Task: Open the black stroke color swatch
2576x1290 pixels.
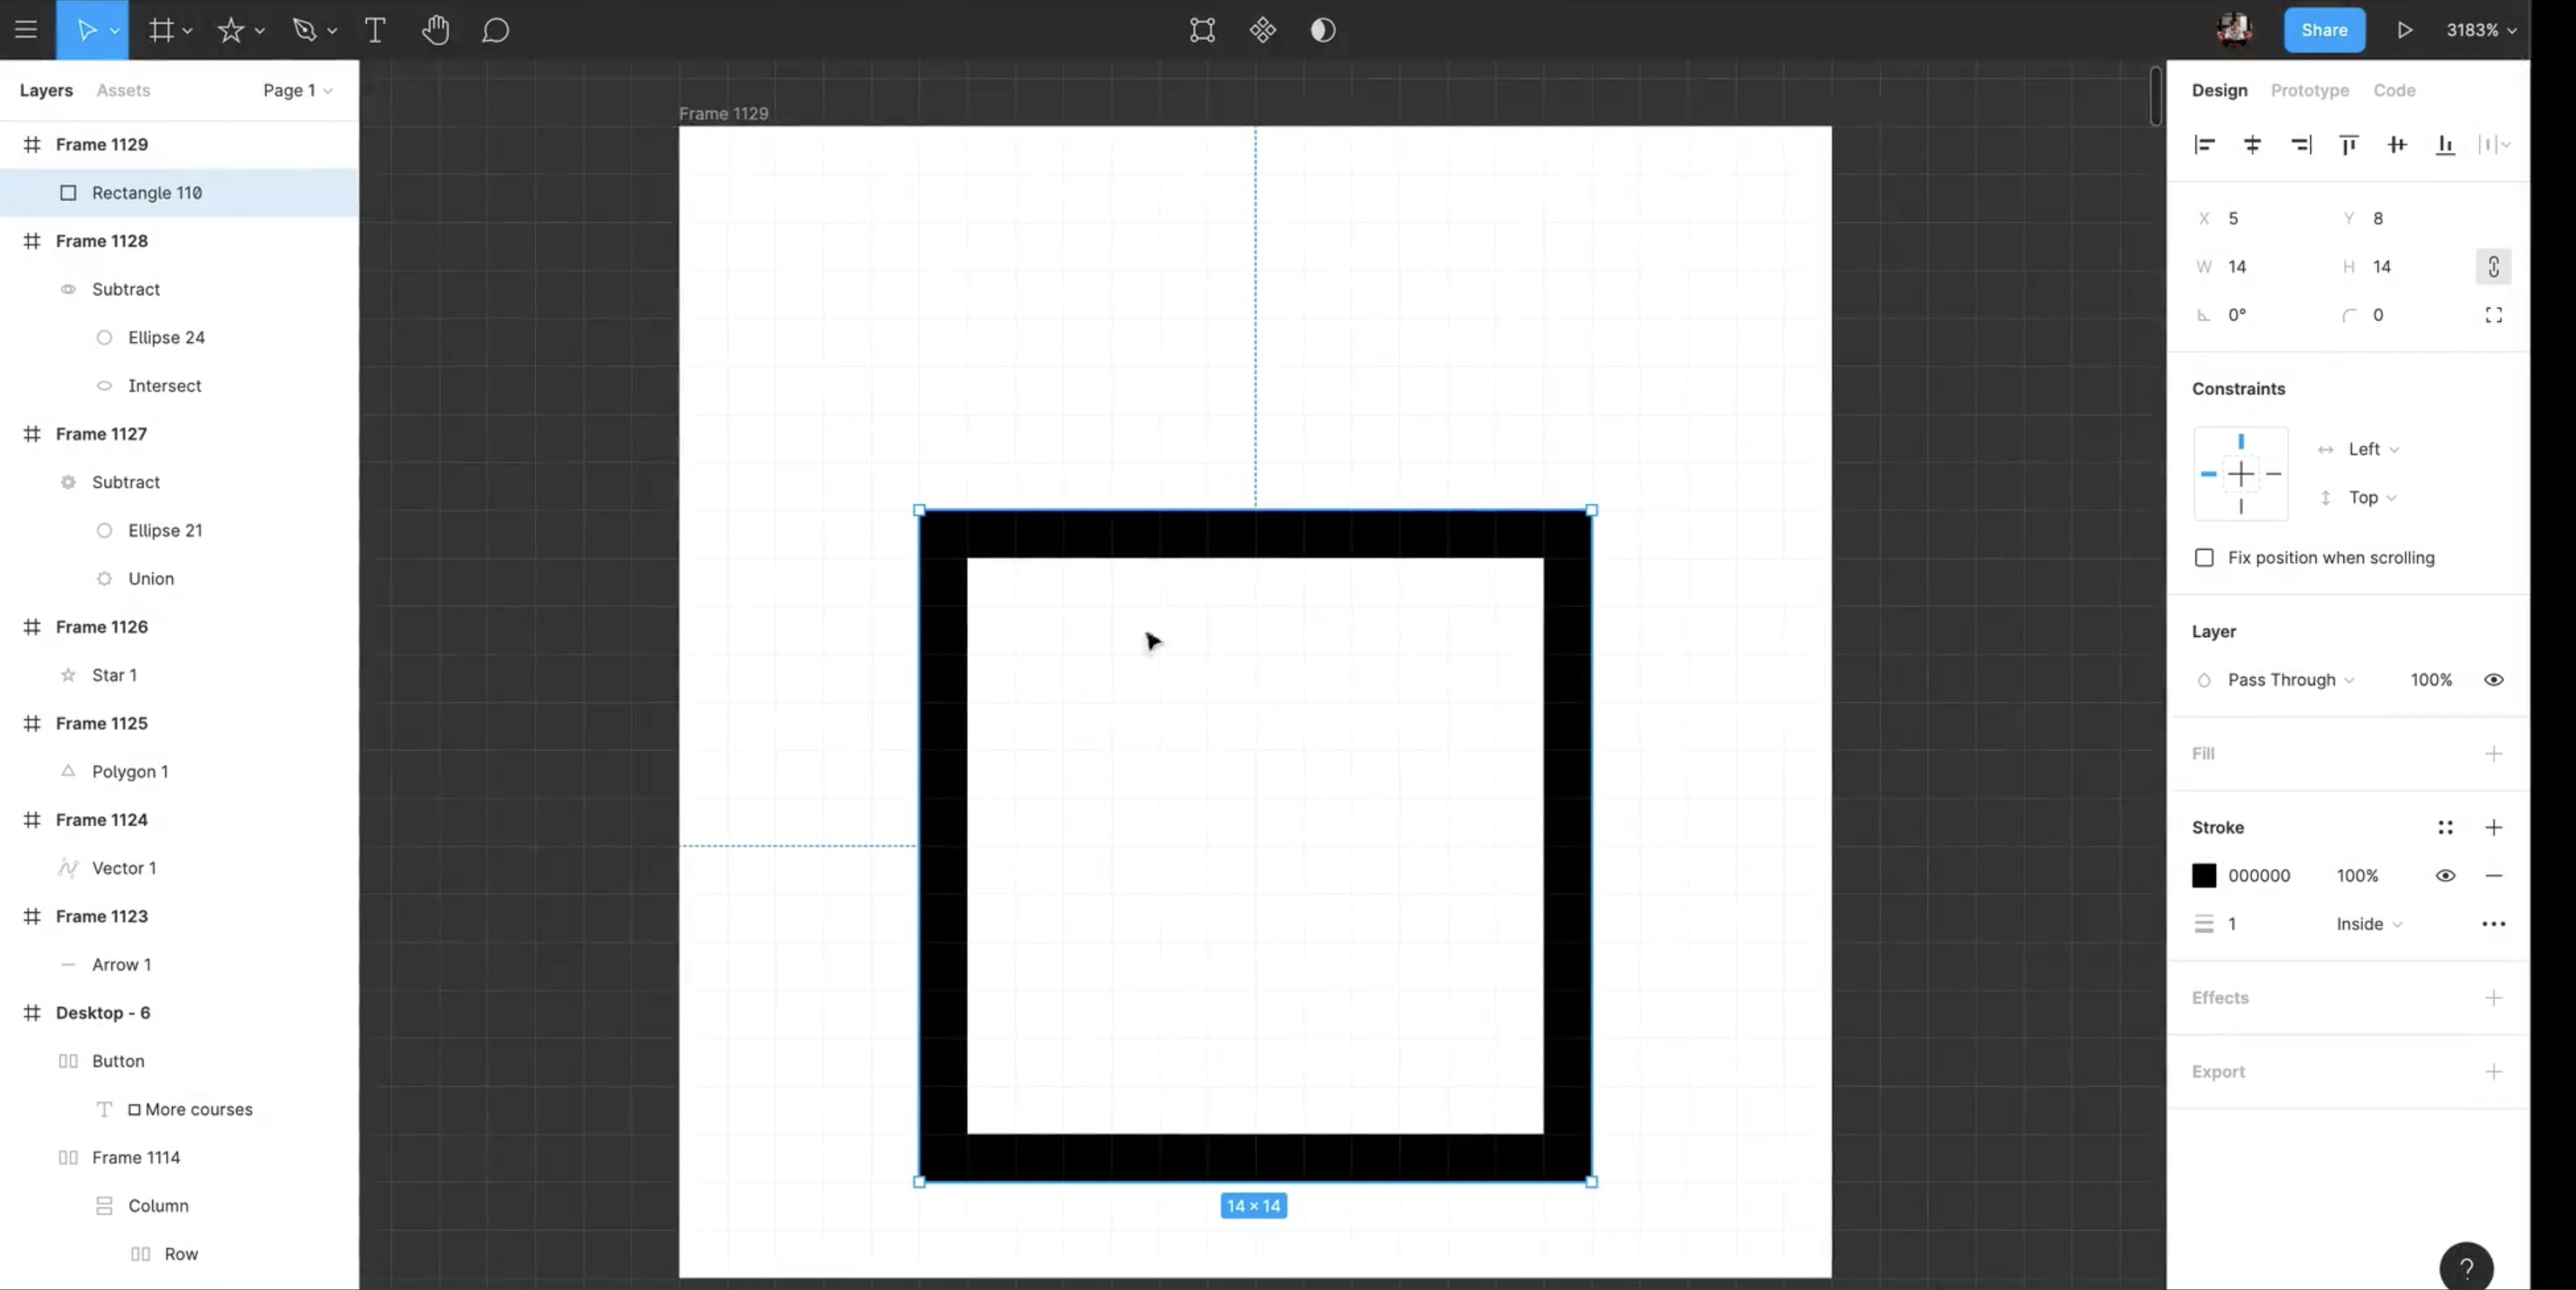Action: (2204, 875)
